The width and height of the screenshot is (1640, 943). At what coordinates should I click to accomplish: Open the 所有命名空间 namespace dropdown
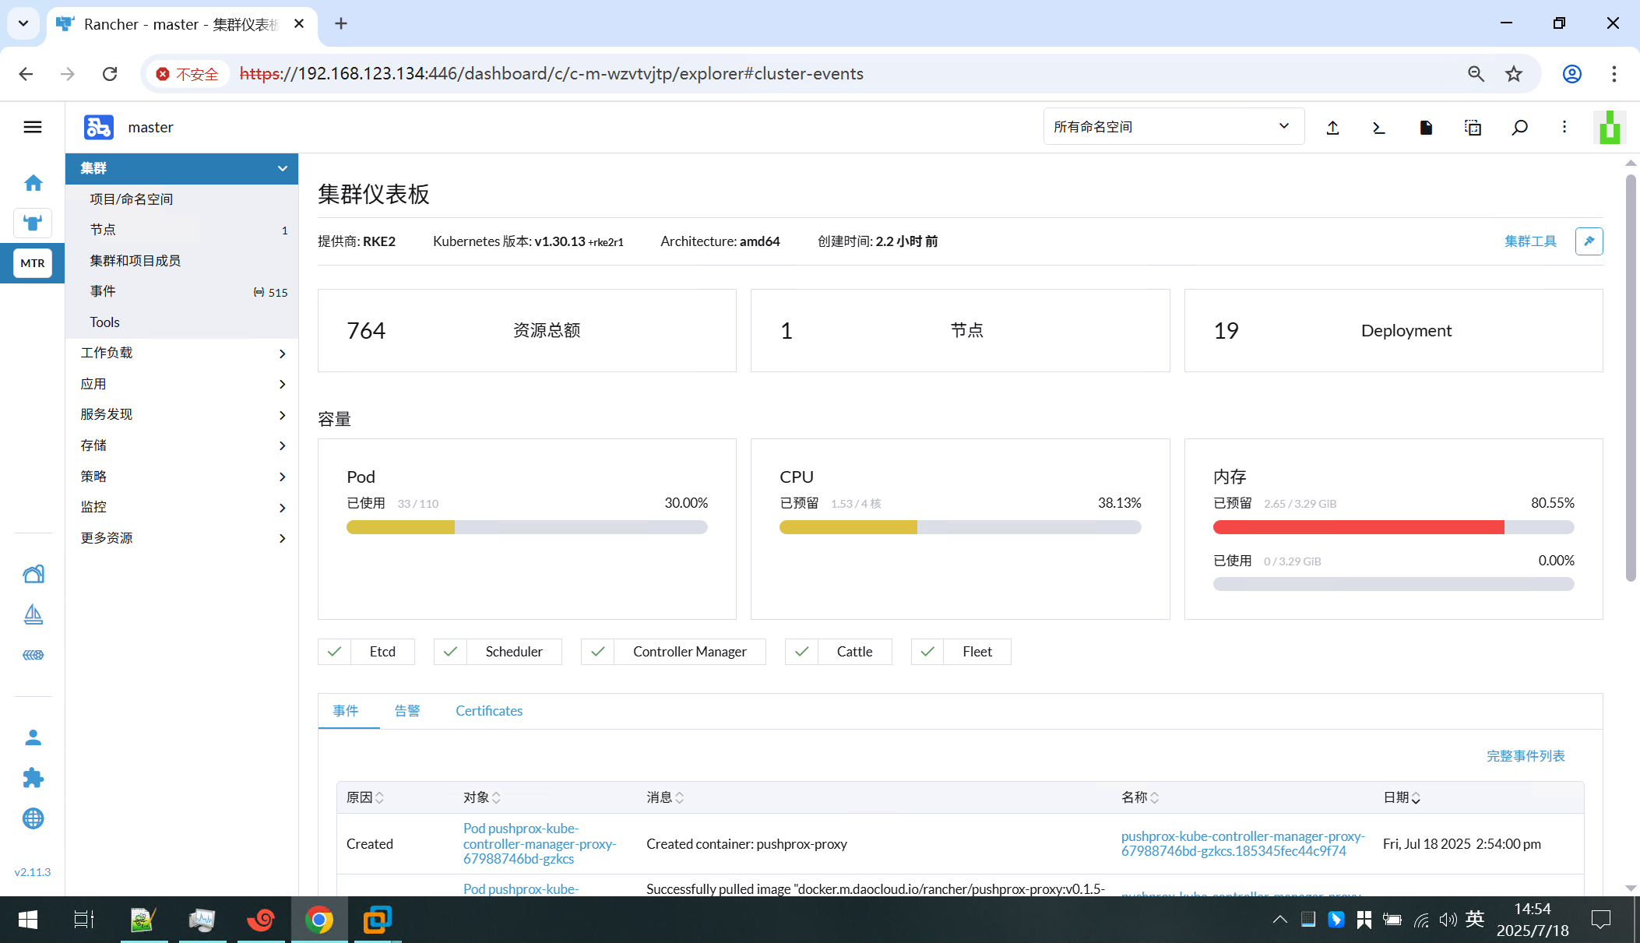pos(1173,127)
